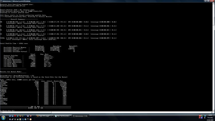Click horizontal scrollbar left arrow
215x121 pixels.
point(1,112)
